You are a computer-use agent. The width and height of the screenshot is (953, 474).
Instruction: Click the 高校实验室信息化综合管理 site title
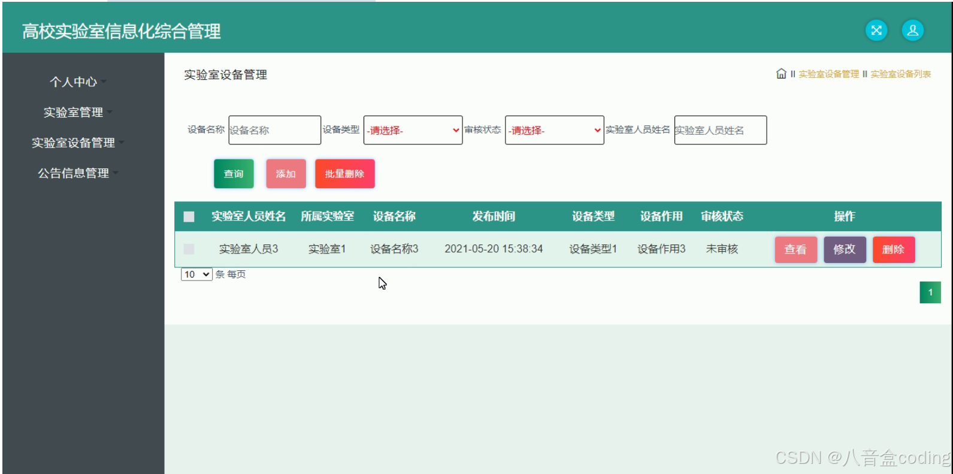pyautogui.click(x=122, y=31)
